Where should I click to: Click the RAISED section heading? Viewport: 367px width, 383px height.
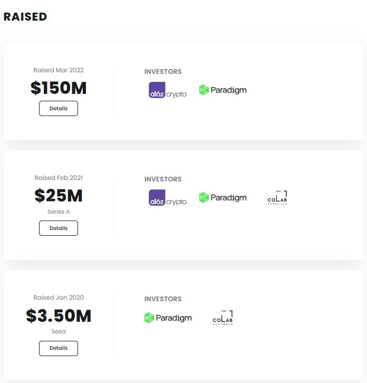[x=25, y=17]
